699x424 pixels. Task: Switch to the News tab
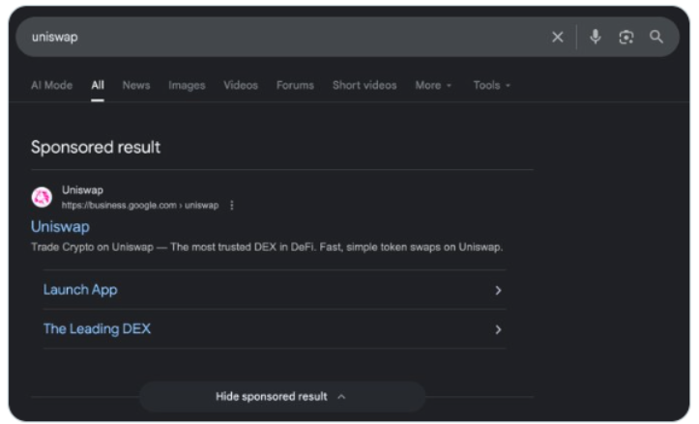(136, 85)
